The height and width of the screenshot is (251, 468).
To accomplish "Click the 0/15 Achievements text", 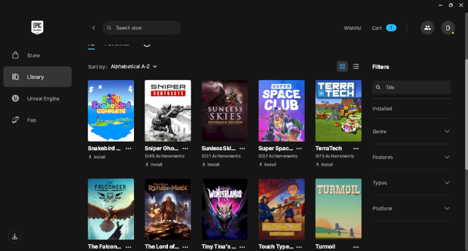I will click(335, 156).
